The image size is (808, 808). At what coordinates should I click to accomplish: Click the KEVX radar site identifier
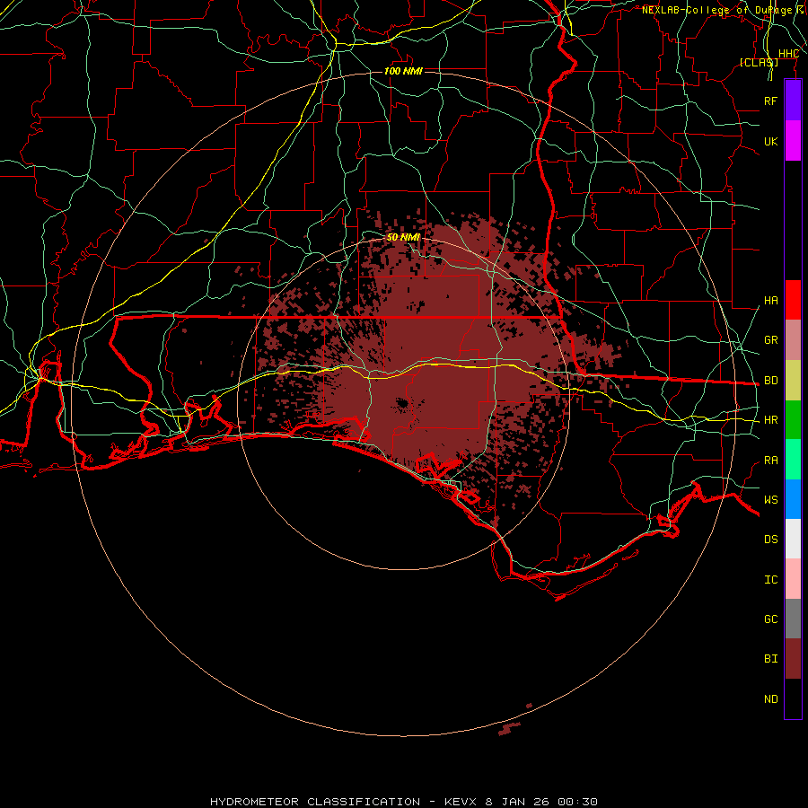tap(461, 802)
